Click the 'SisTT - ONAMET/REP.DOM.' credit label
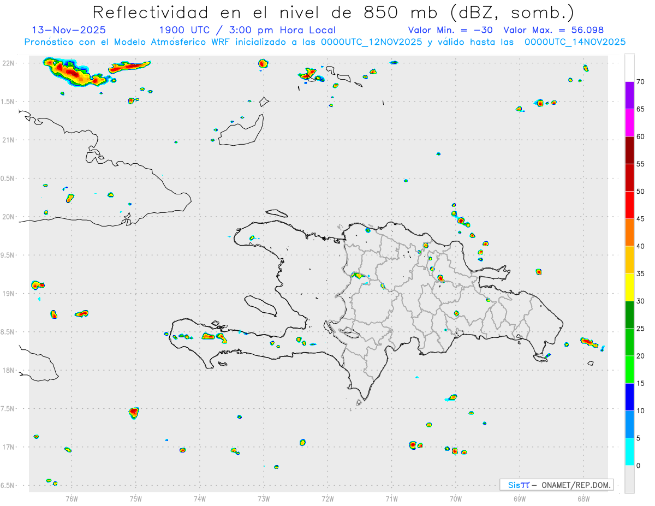The height and width of the screenshot is (506, 655). 557,485
